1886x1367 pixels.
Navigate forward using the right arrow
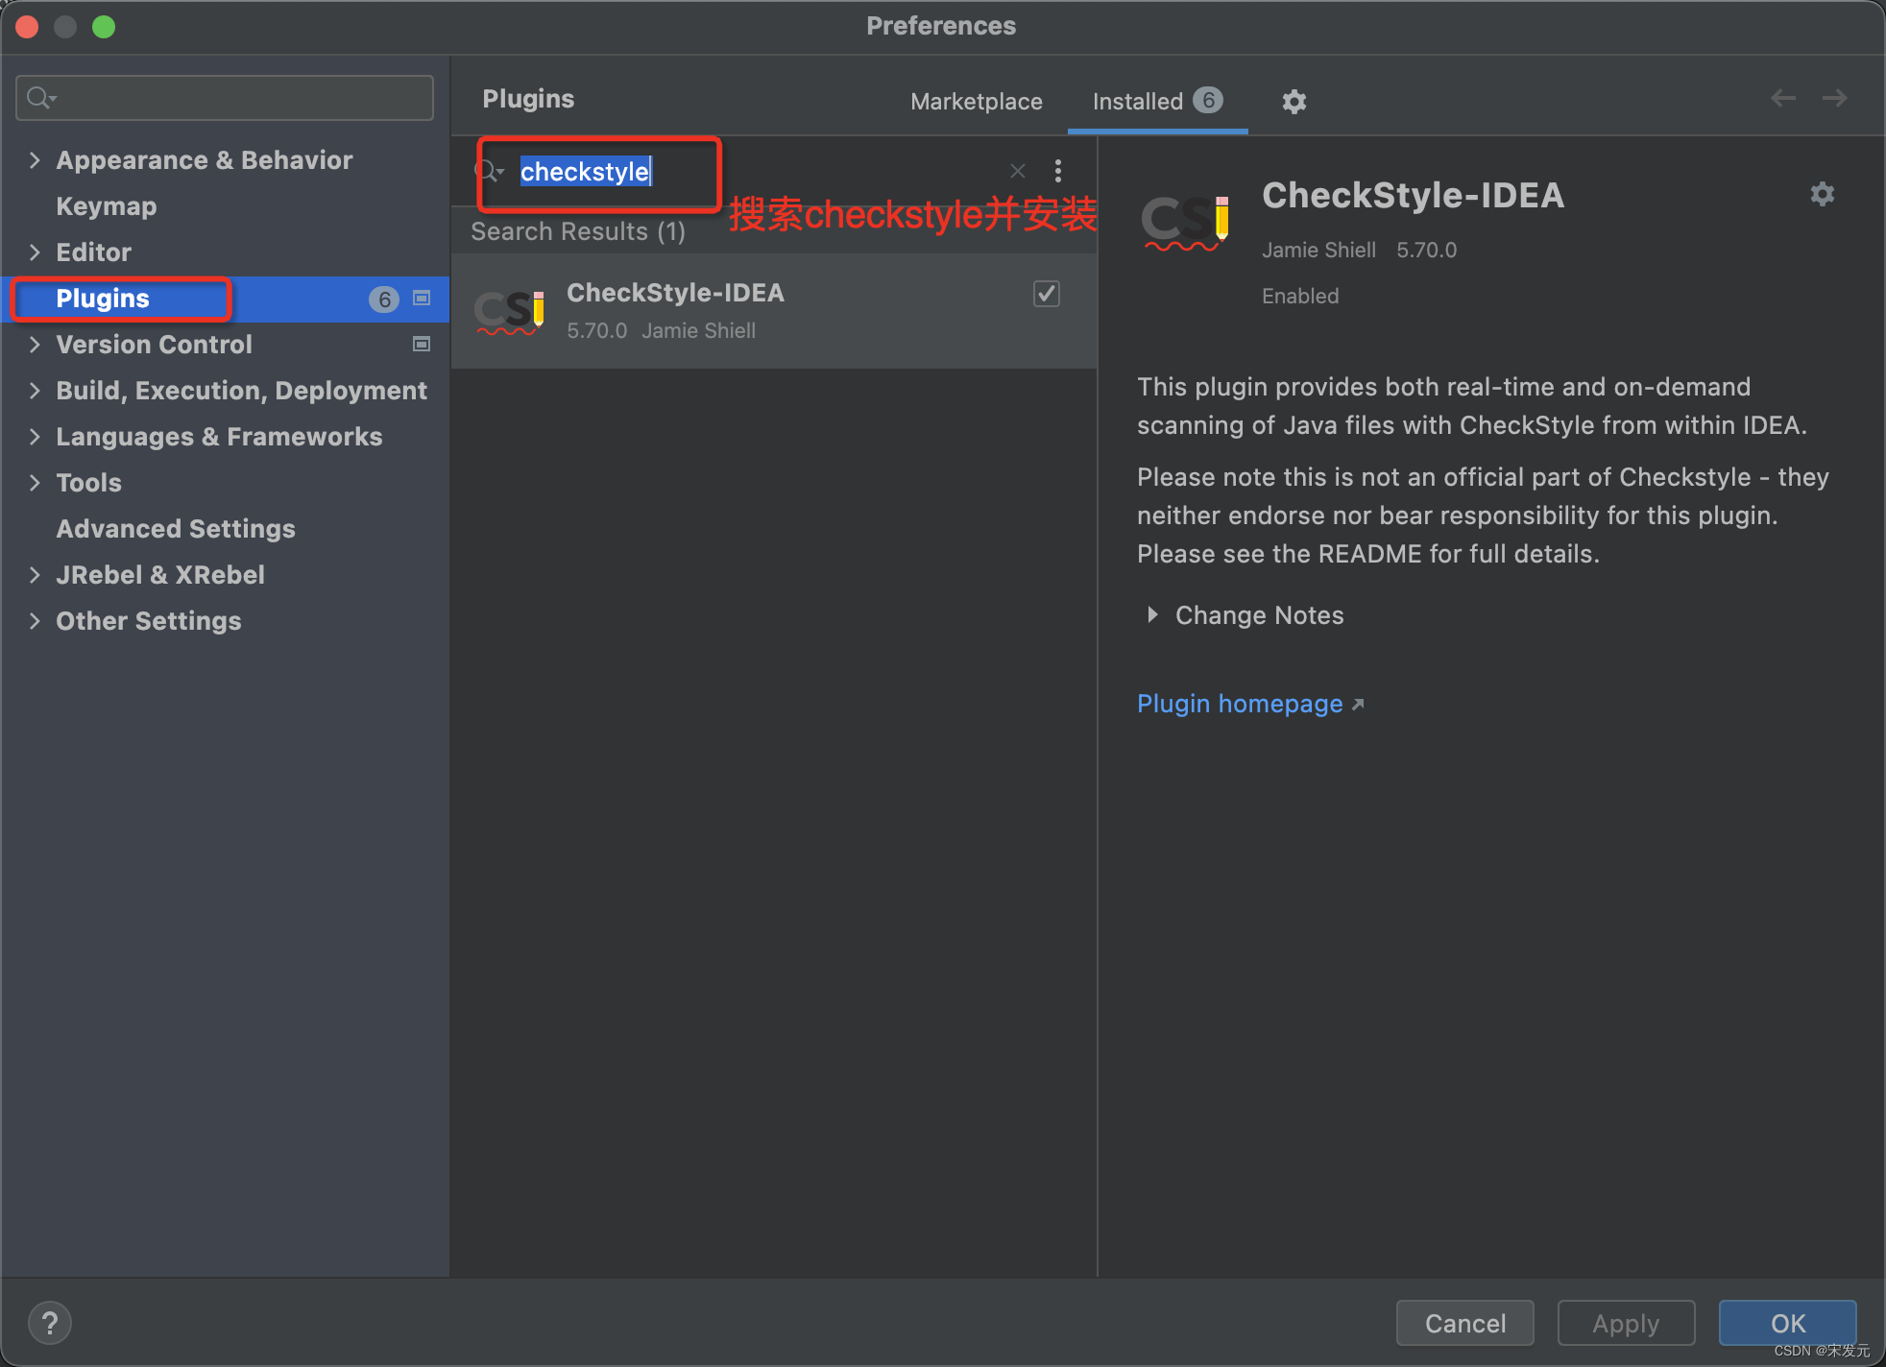pos(1834,97)
